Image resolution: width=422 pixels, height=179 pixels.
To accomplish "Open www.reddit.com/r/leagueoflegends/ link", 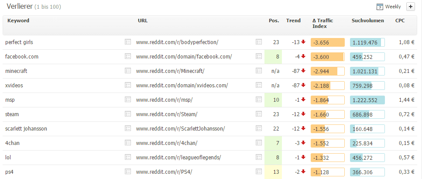I will point(179,157).
